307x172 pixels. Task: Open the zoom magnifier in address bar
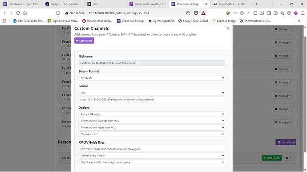[x=188, y=13]
